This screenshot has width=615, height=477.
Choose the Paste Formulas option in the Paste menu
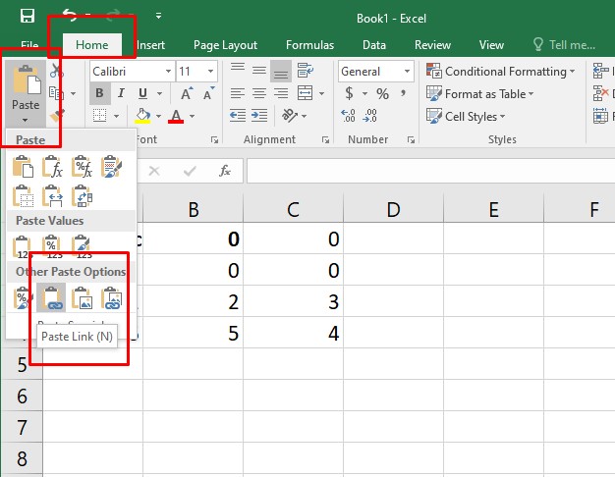[x=52, y=167]
